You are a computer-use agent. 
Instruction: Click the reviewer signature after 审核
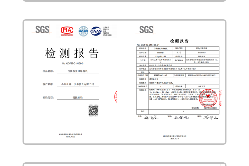tap(181, 118)
